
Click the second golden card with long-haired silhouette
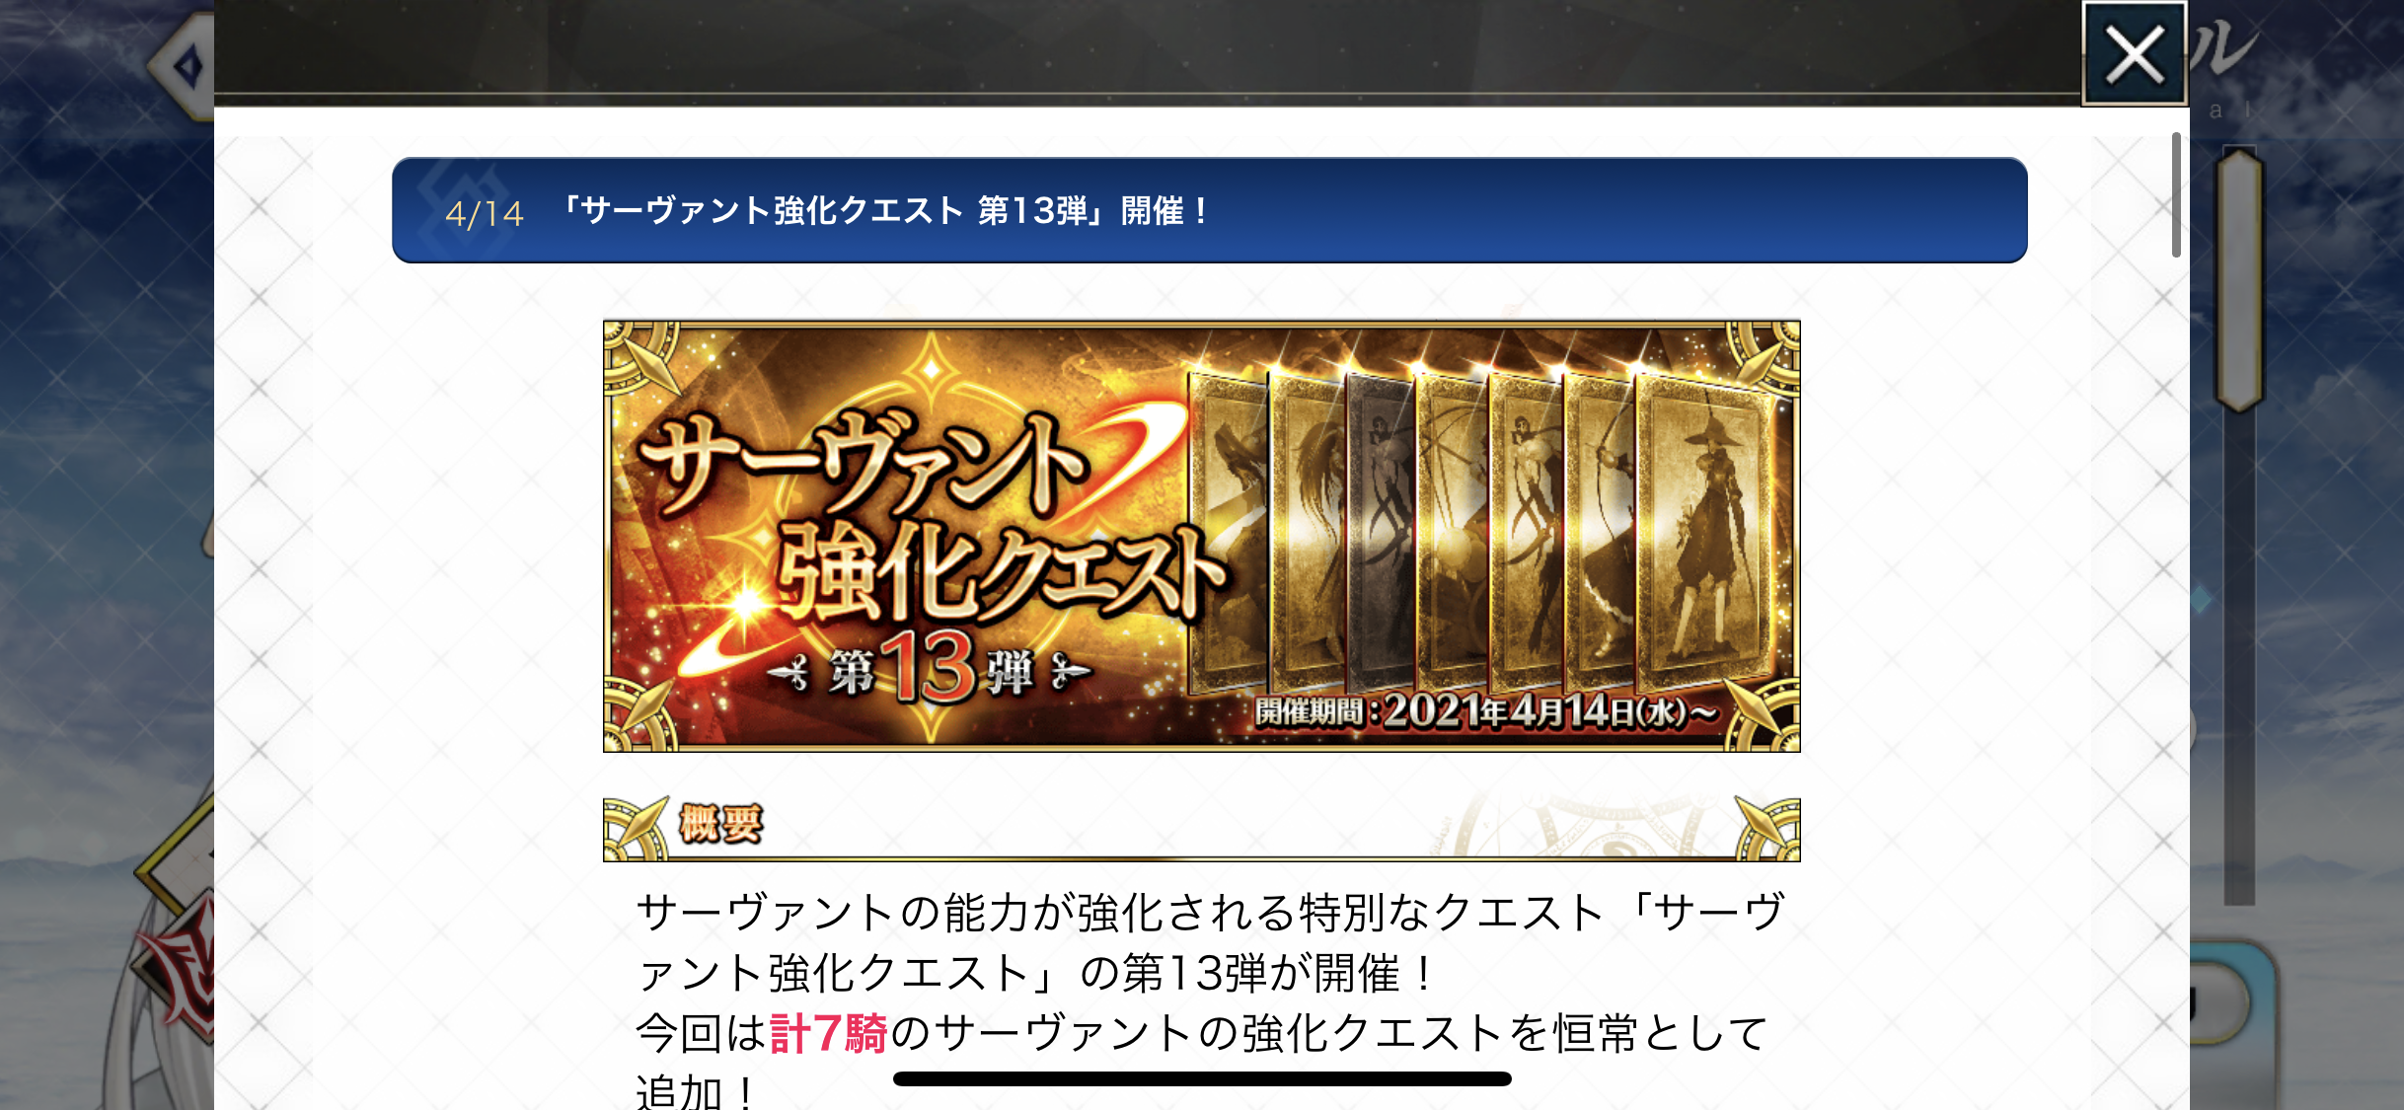(x=1309, y=533)
